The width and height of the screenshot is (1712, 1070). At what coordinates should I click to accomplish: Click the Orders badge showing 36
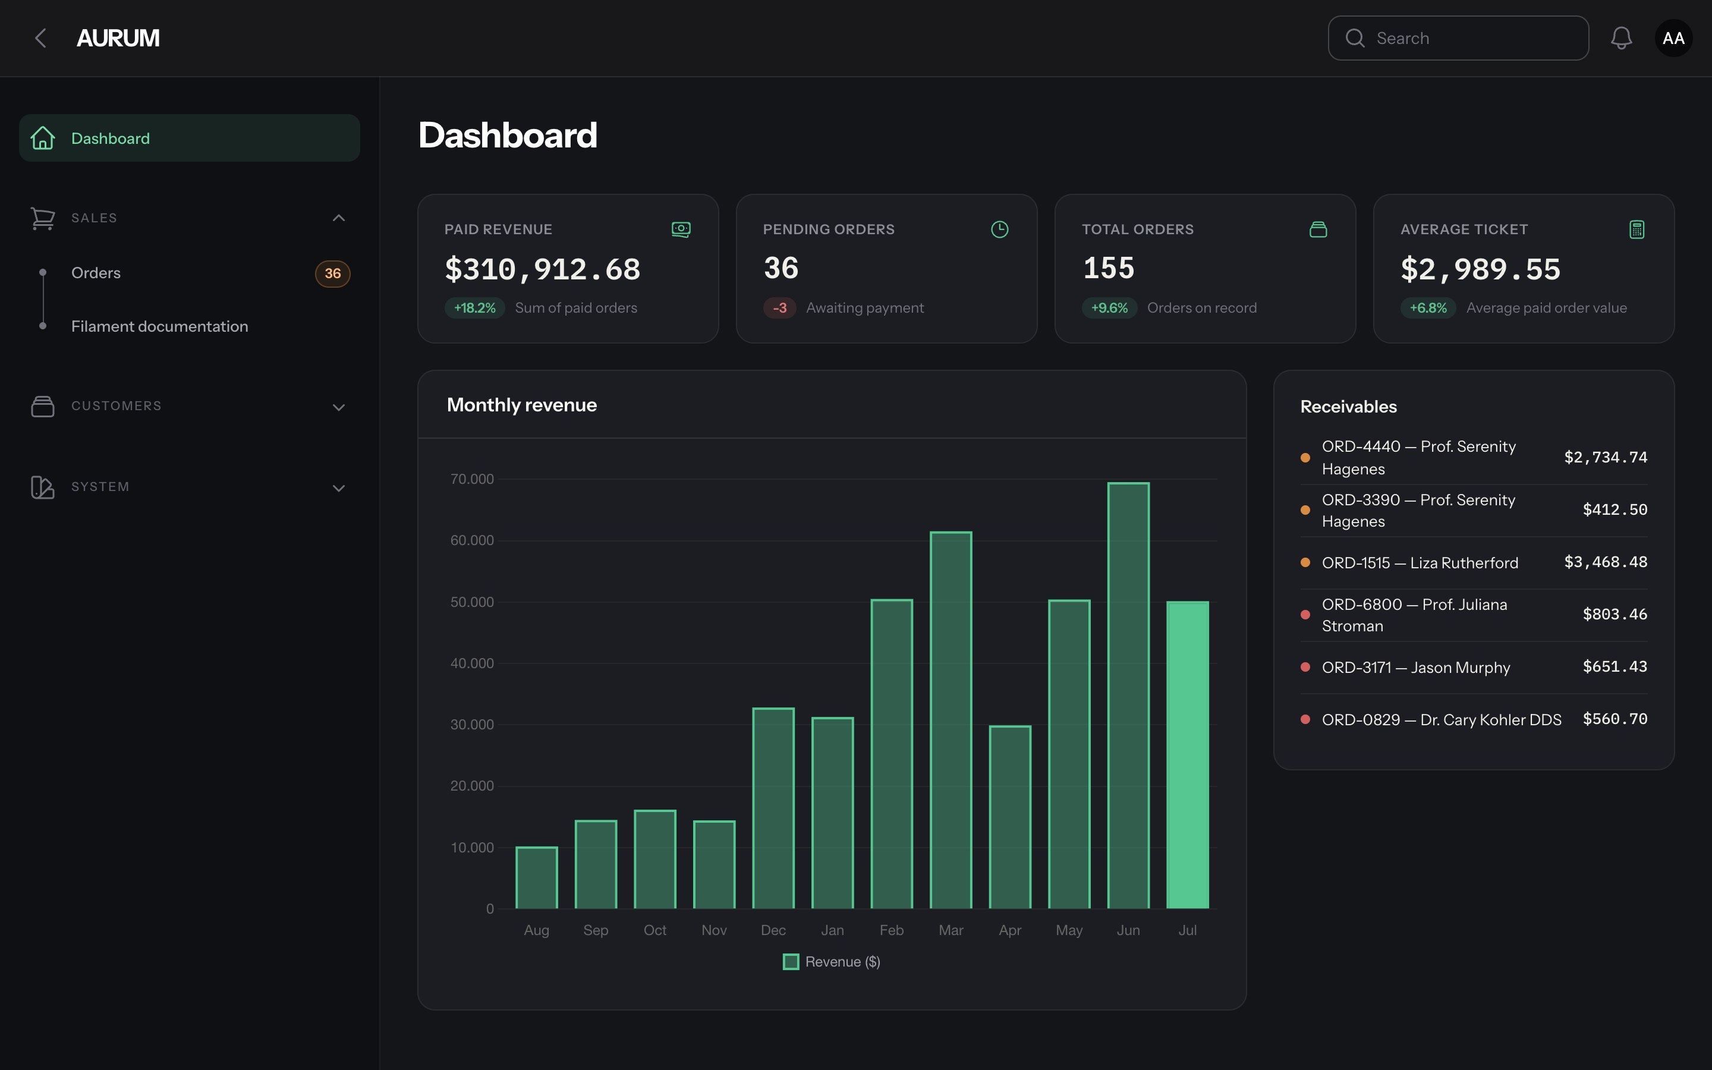click(332, 273)
